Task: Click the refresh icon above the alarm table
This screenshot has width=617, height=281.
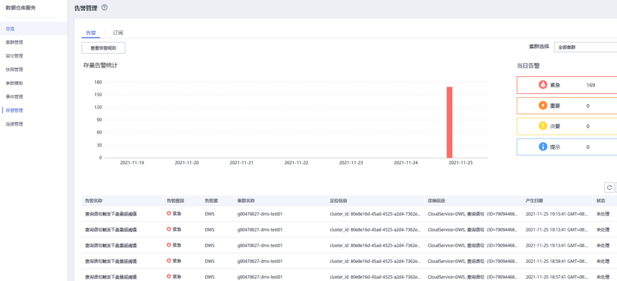Action: coord(609,188)
